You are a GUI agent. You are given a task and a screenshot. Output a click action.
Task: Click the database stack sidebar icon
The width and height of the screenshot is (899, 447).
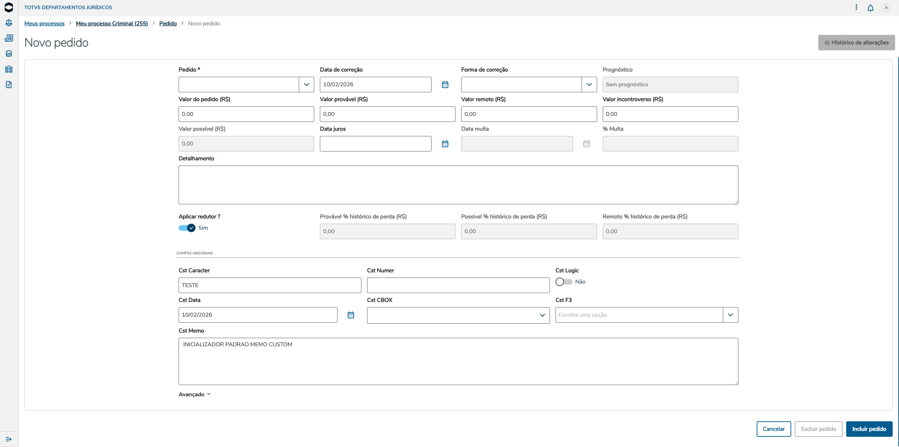(x=9, y=54)
